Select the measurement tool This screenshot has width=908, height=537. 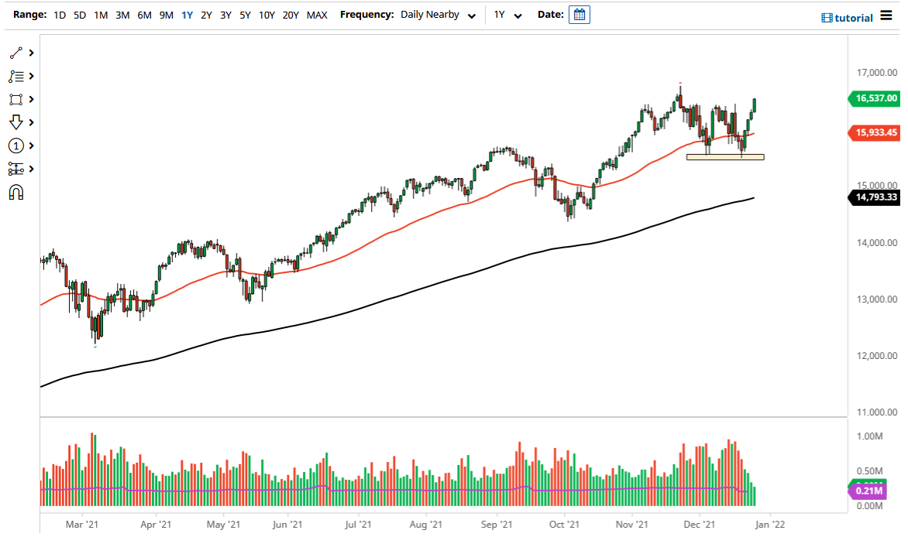[x=14, y=169]
